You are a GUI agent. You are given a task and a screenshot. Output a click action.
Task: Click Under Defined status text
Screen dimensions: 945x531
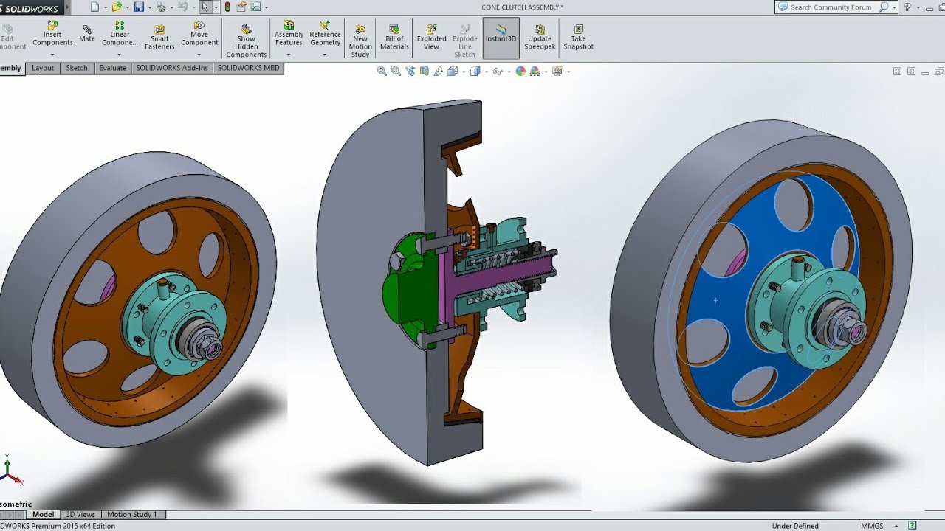(x=795, y=526)
